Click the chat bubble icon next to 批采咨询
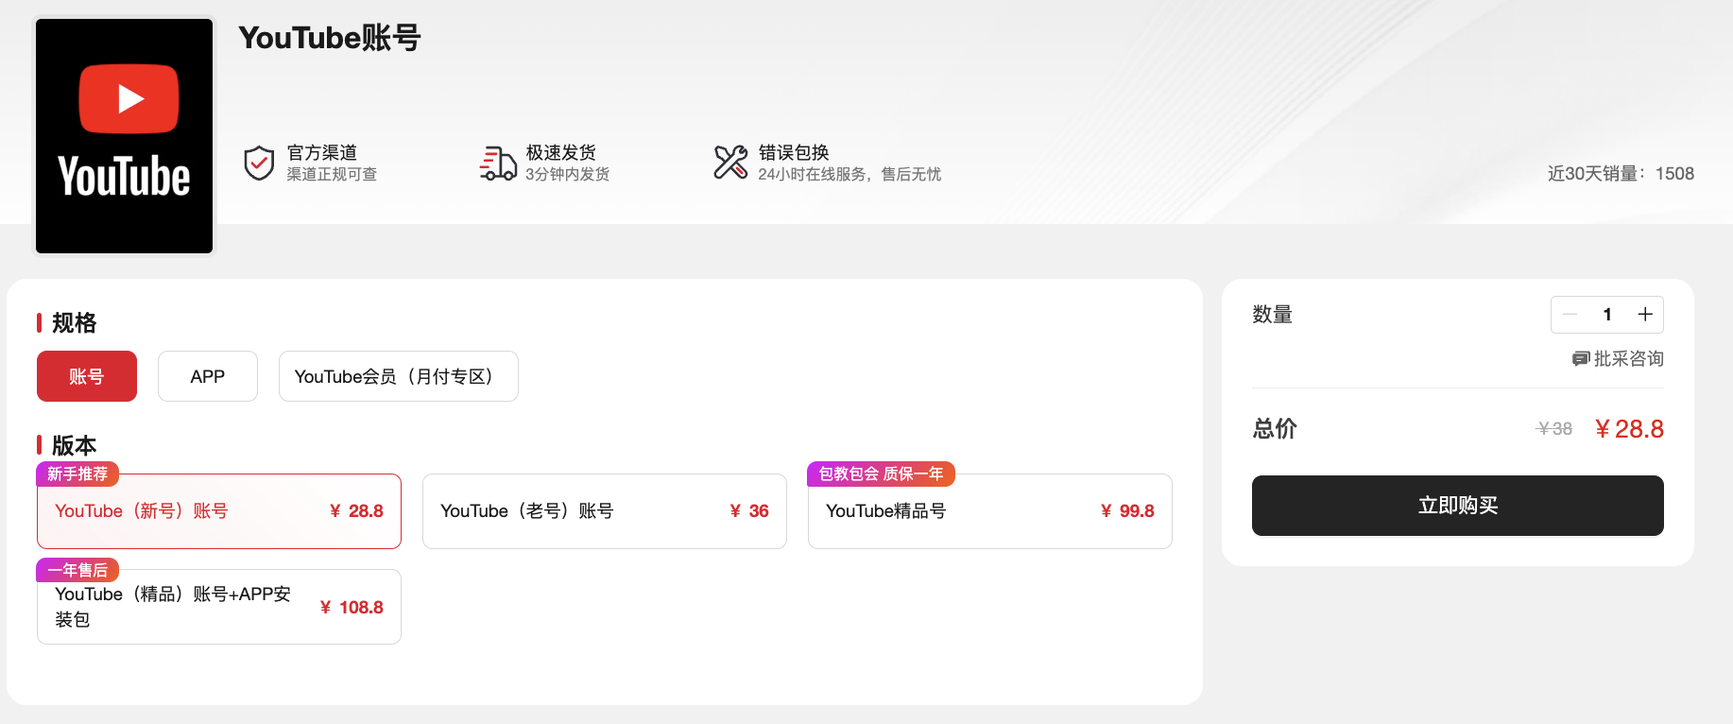 (x=1579, y=359)
